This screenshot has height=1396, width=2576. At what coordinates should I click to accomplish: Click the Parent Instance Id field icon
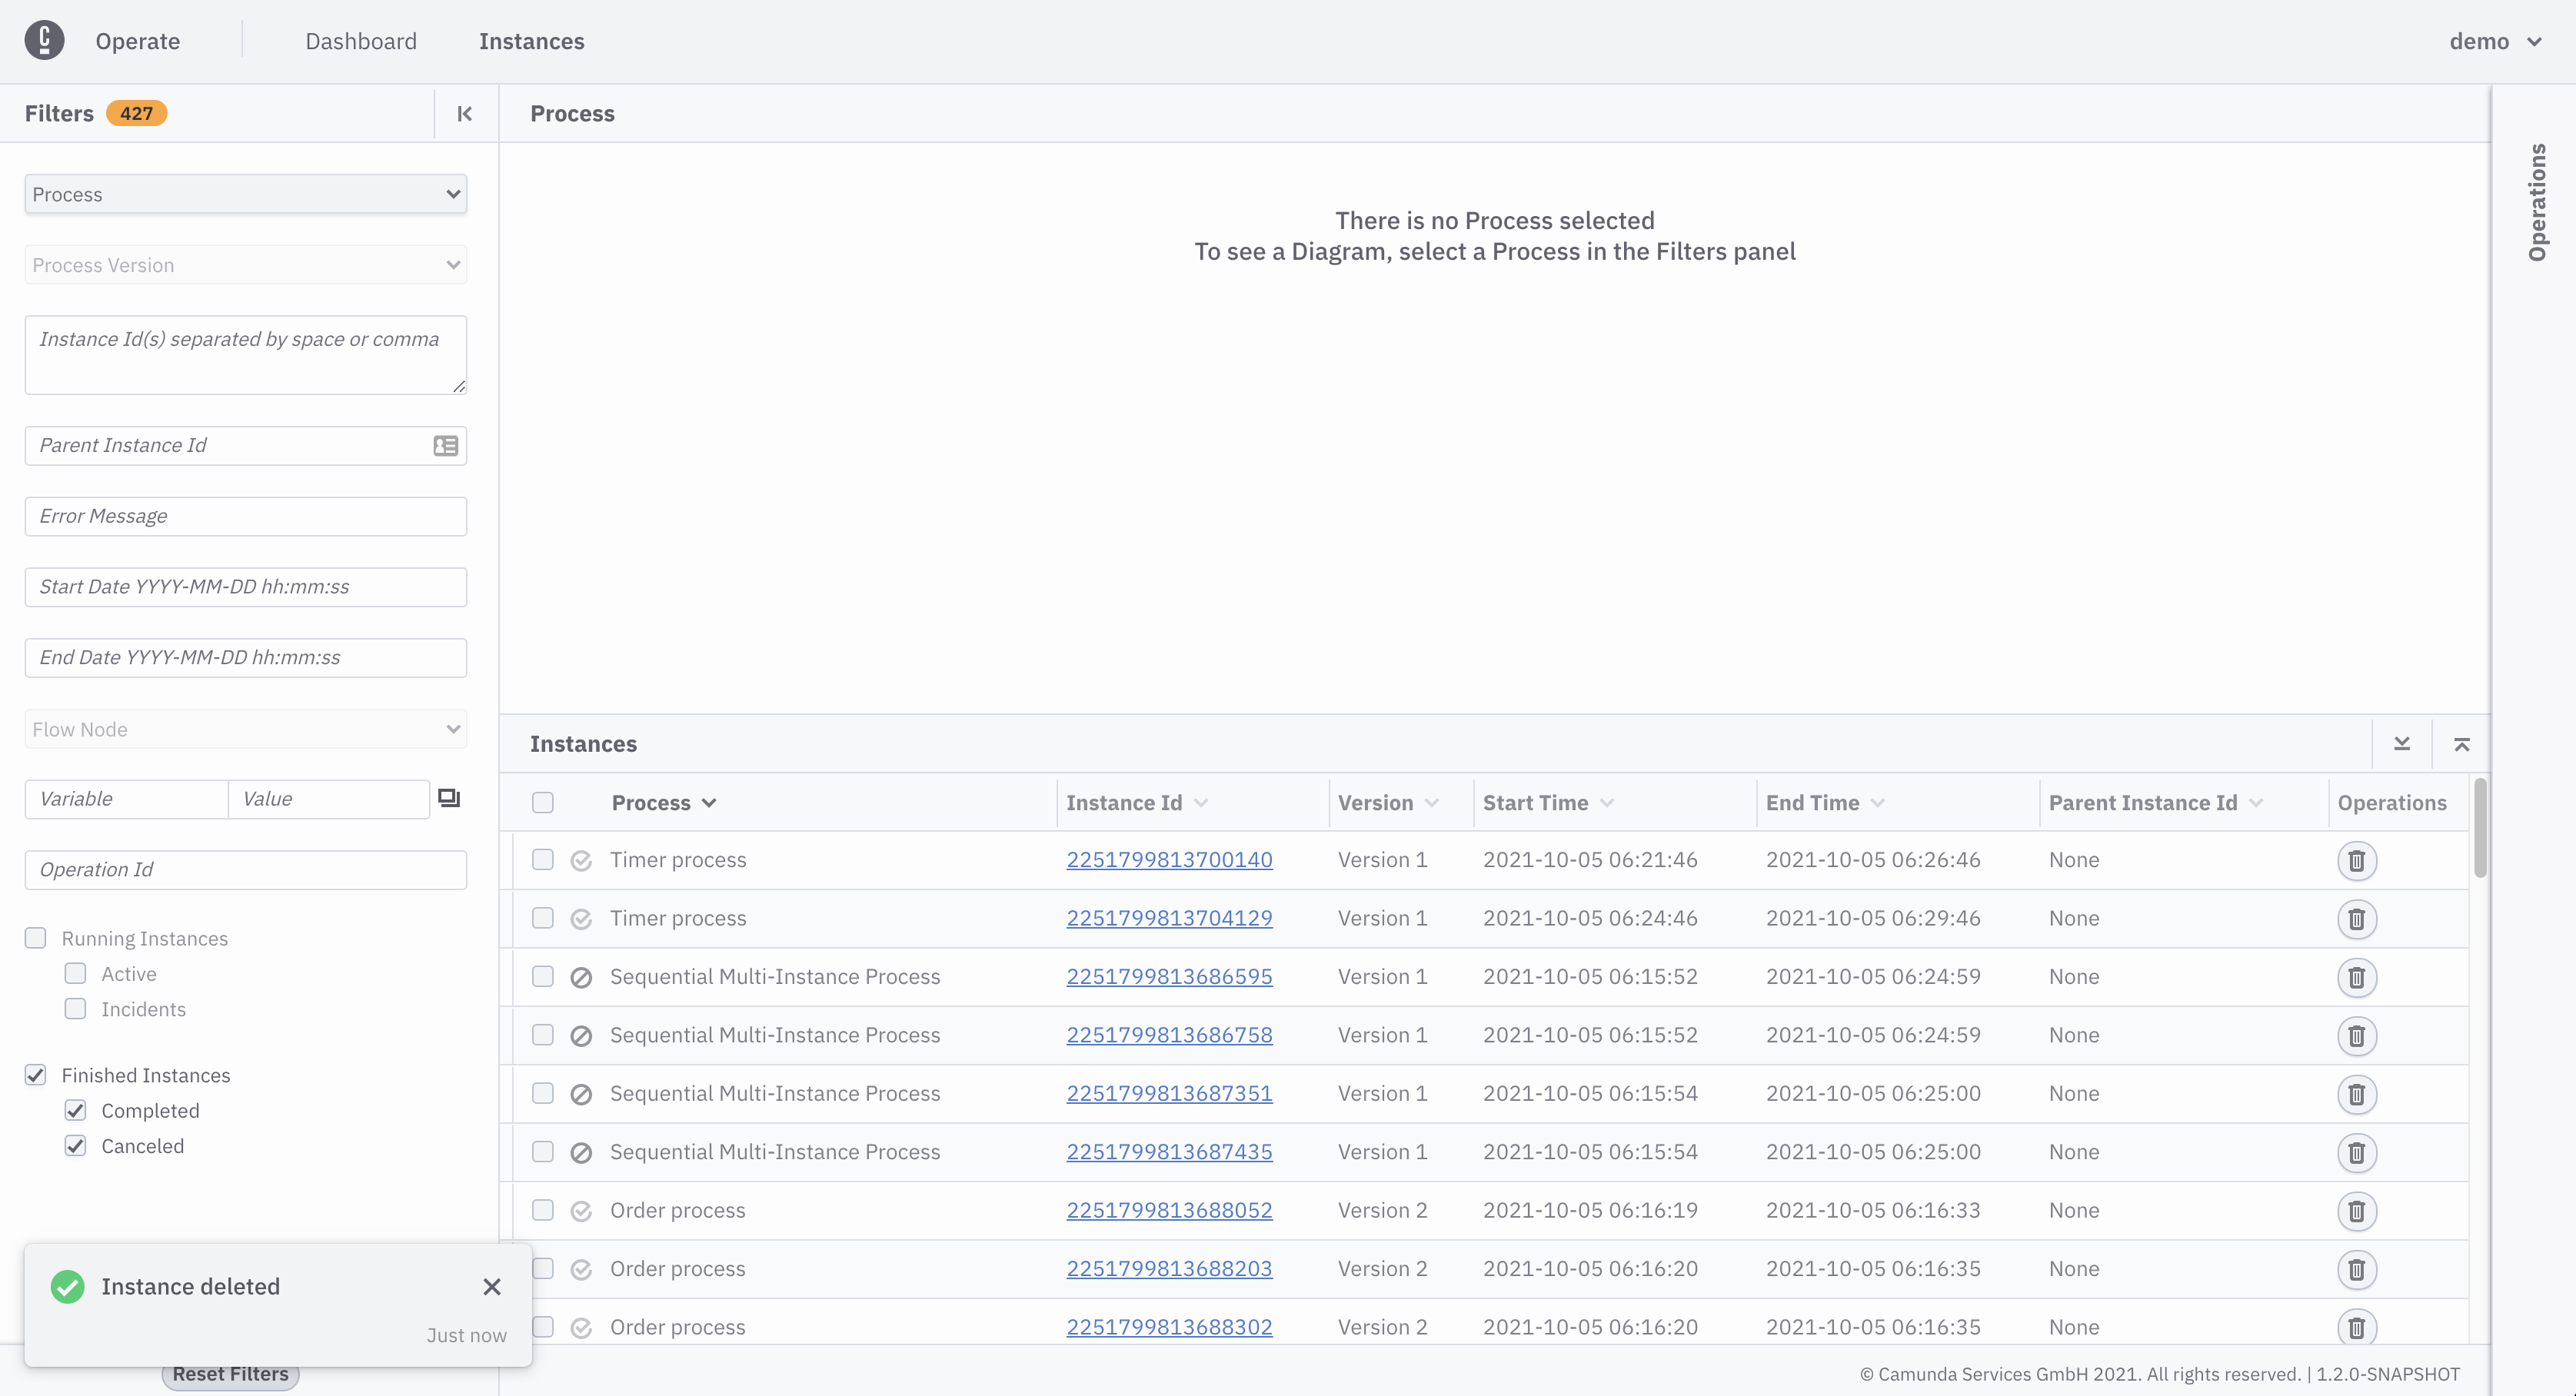pos(446,446)
